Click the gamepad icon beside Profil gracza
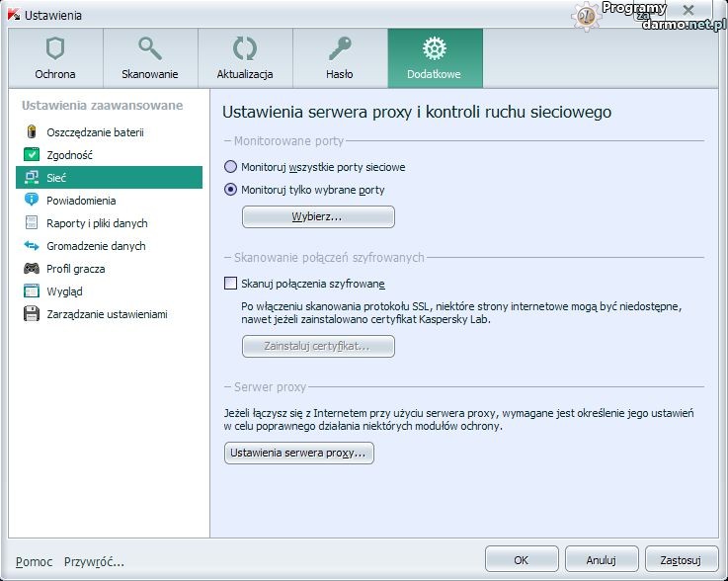Viewport: 728px width, 581px height. tap(32, 269)
